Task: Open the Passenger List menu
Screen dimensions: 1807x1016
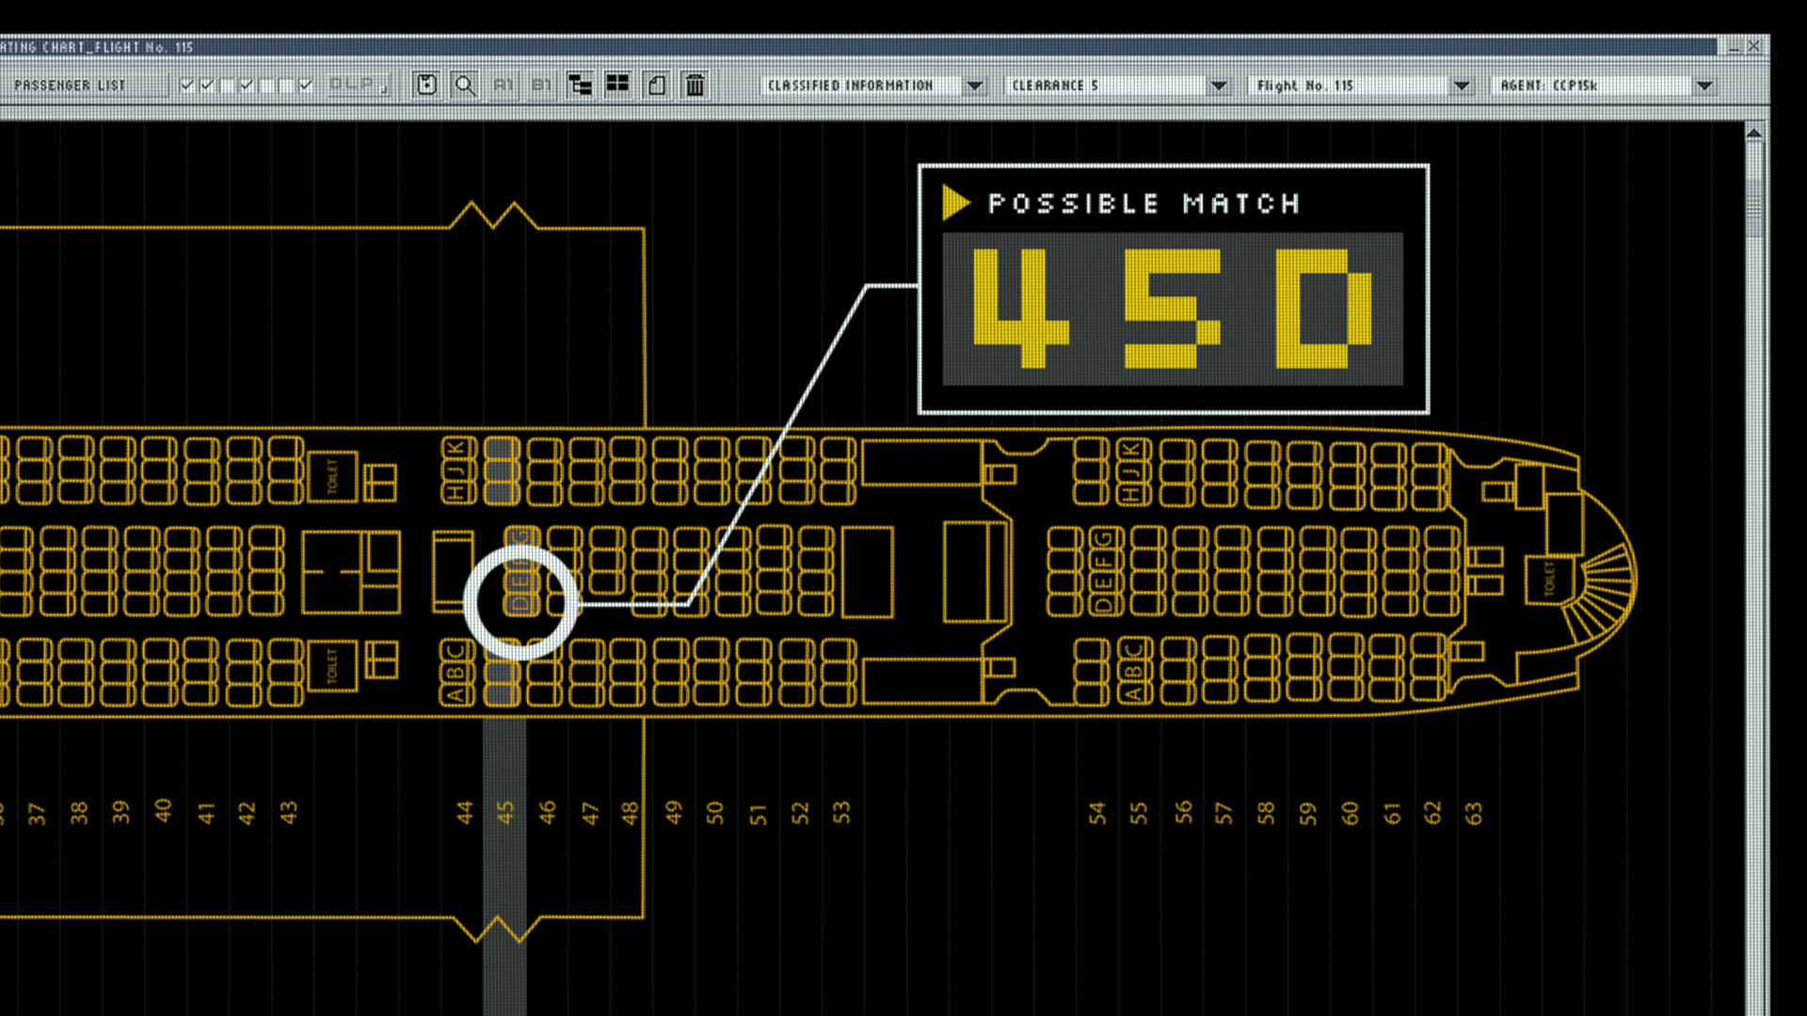Action: [70, 85]
